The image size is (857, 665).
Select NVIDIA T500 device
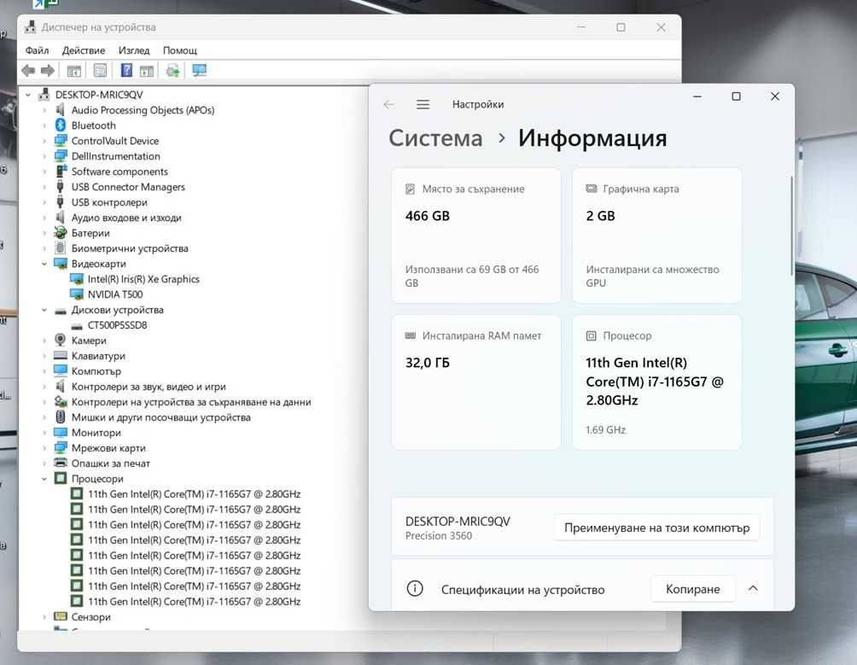click(x=115, y=295)
